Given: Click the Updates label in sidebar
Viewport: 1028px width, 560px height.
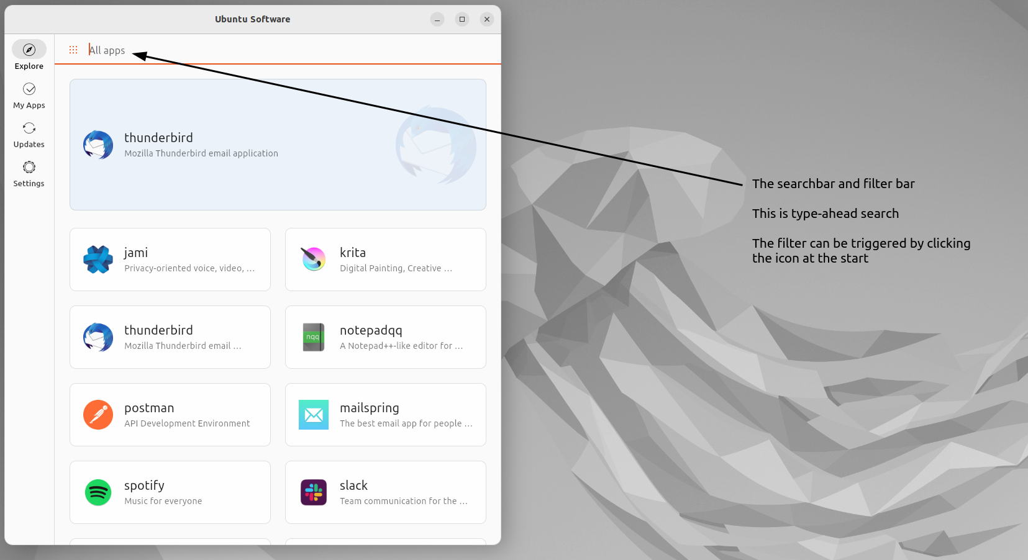Looking at the screenshot, I should (x=29, y=145).
